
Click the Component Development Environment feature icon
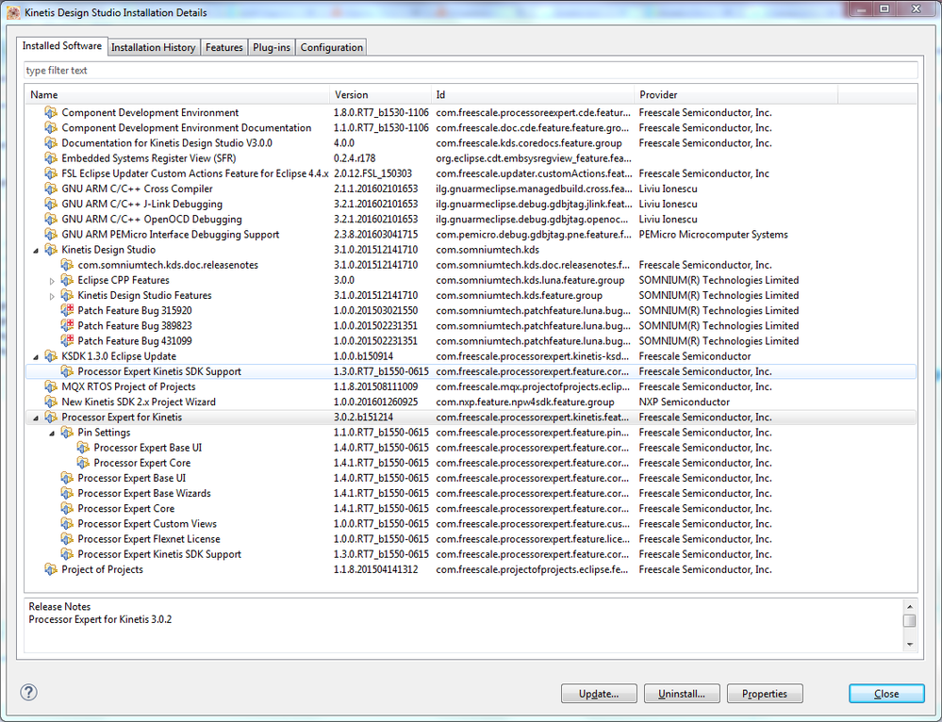pos(51,112)
